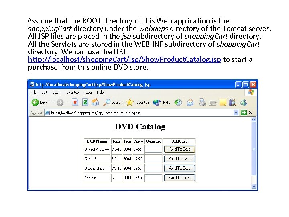289x217 pixels.
Task: Go to the Home page icon
Action: (x=95, y=102)
